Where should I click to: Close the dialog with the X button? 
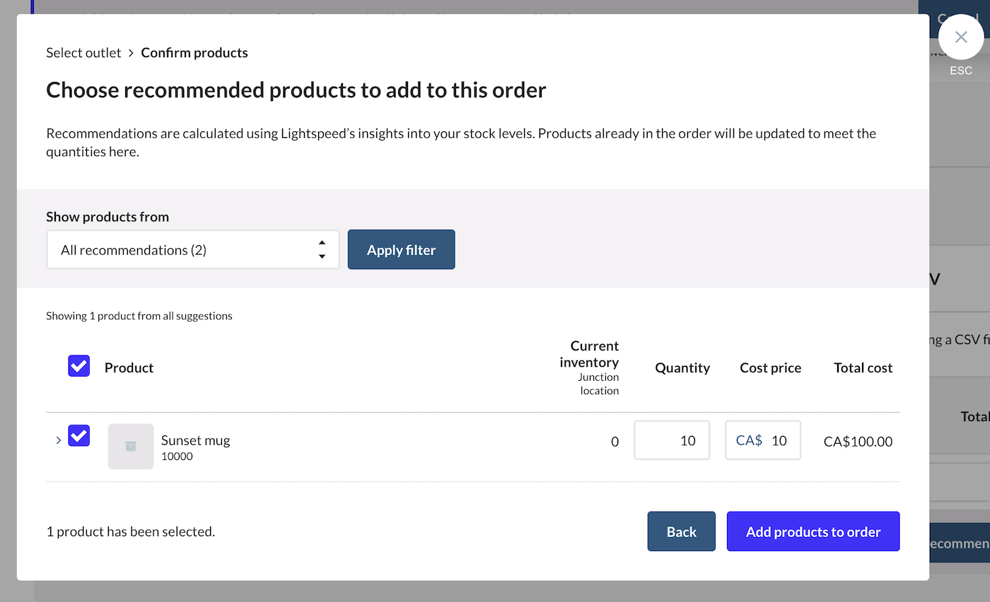[x=960, y=37]
